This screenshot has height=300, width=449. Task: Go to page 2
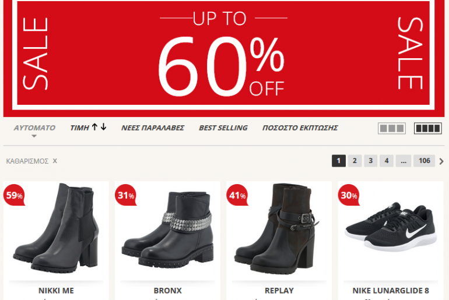355,161
